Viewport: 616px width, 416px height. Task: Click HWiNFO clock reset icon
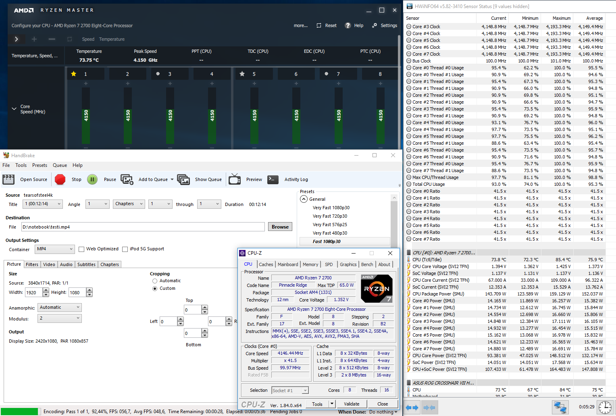point(605,407)
